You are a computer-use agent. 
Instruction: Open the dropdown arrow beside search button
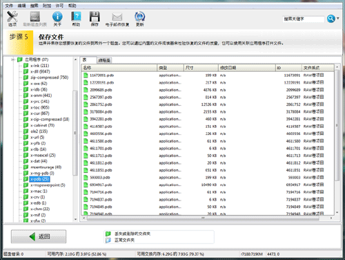(338, 18)
